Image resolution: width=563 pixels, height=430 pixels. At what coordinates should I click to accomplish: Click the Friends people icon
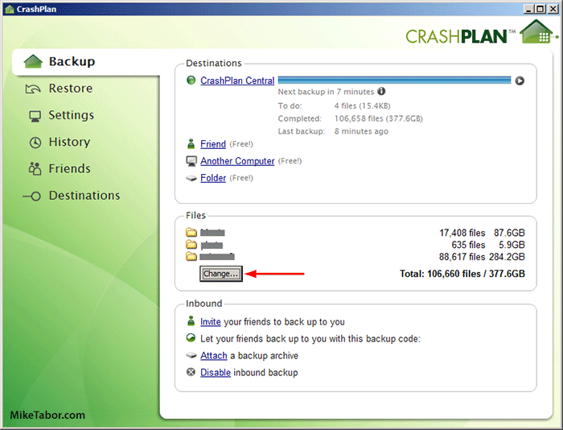(35, 168)
